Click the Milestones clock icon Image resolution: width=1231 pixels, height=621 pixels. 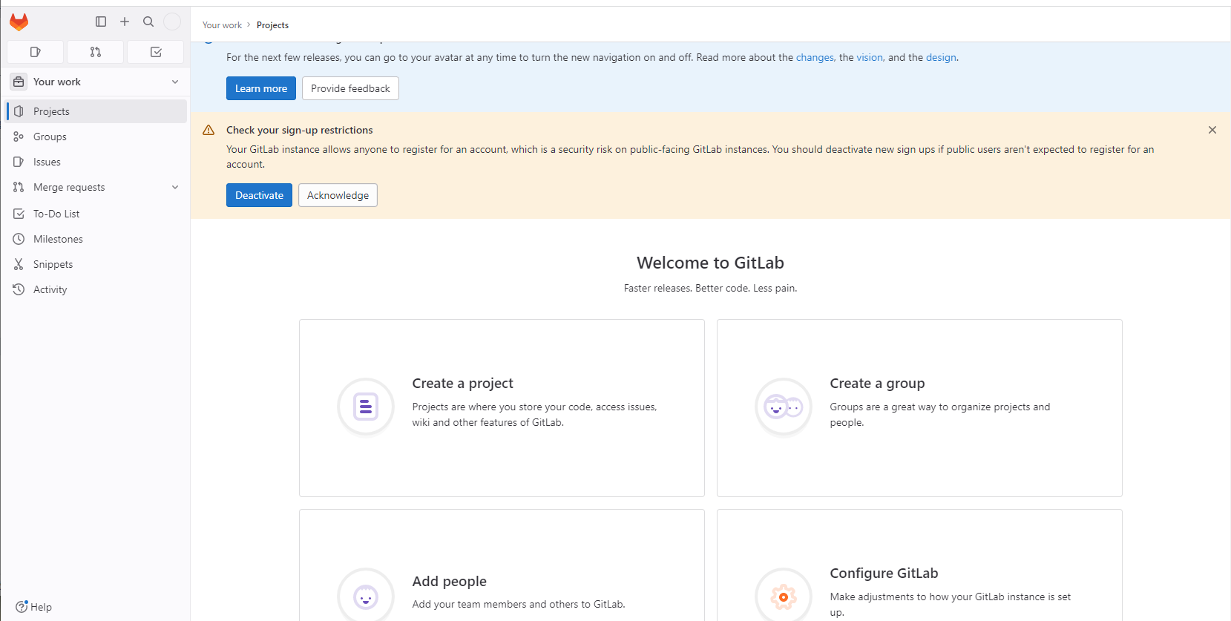pyautogui.click(x=19, y=239)
